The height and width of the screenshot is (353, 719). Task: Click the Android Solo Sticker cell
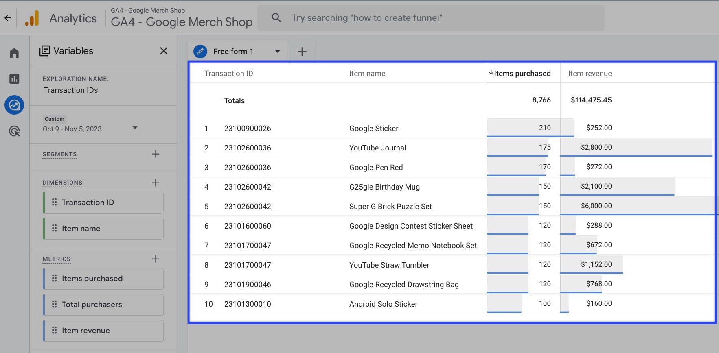pyautogui.click(x=384, y=304)
